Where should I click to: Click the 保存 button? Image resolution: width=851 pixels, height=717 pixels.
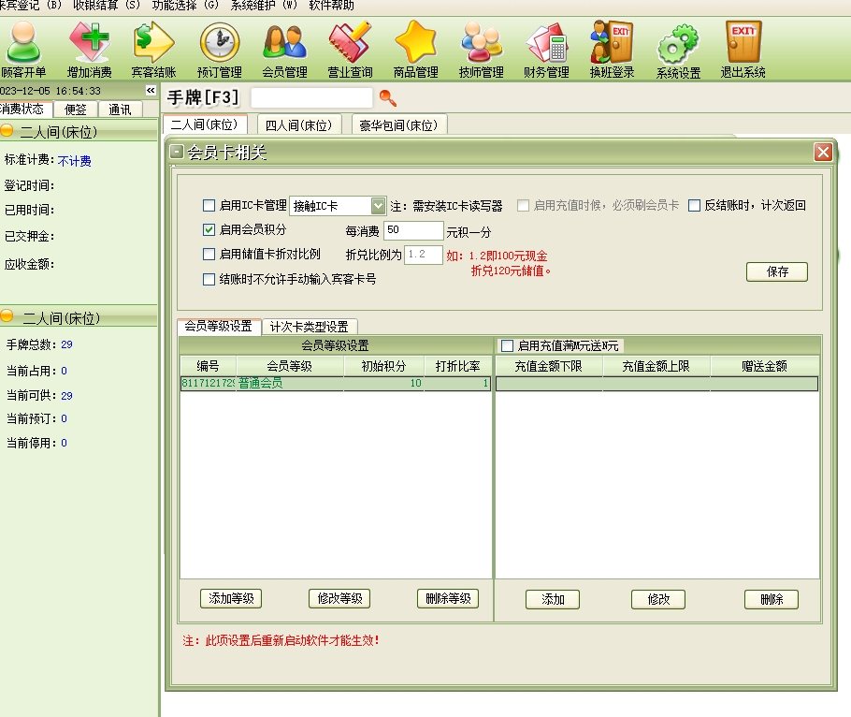click(x=776, y=271)
